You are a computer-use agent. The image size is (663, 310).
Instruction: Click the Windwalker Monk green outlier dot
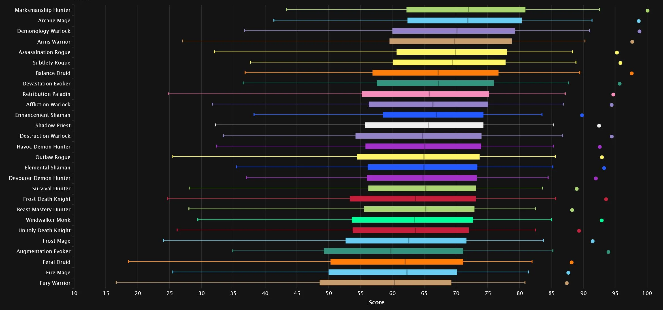click(x=602, y=220)
